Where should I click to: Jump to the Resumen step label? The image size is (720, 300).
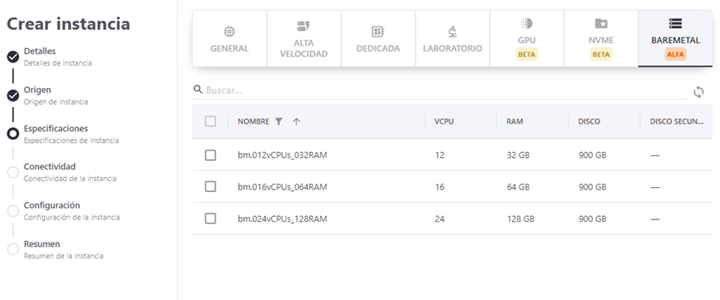[x=42, y=243]
